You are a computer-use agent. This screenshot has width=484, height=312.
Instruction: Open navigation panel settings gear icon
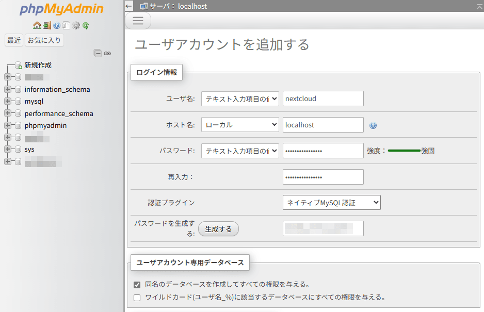(x=76, y=25)
